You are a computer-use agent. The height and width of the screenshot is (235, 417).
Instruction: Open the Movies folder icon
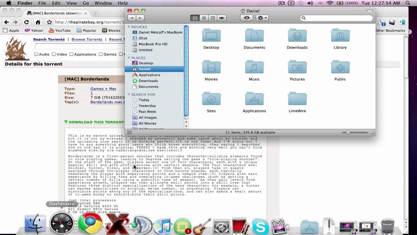[211, 67]
